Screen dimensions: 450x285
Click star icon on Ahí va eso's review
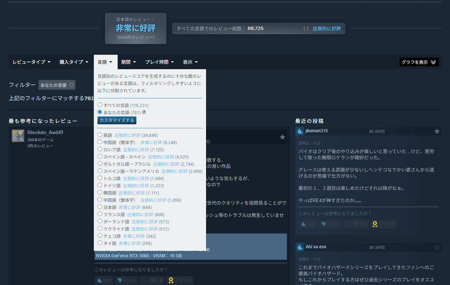click(437, 247)
